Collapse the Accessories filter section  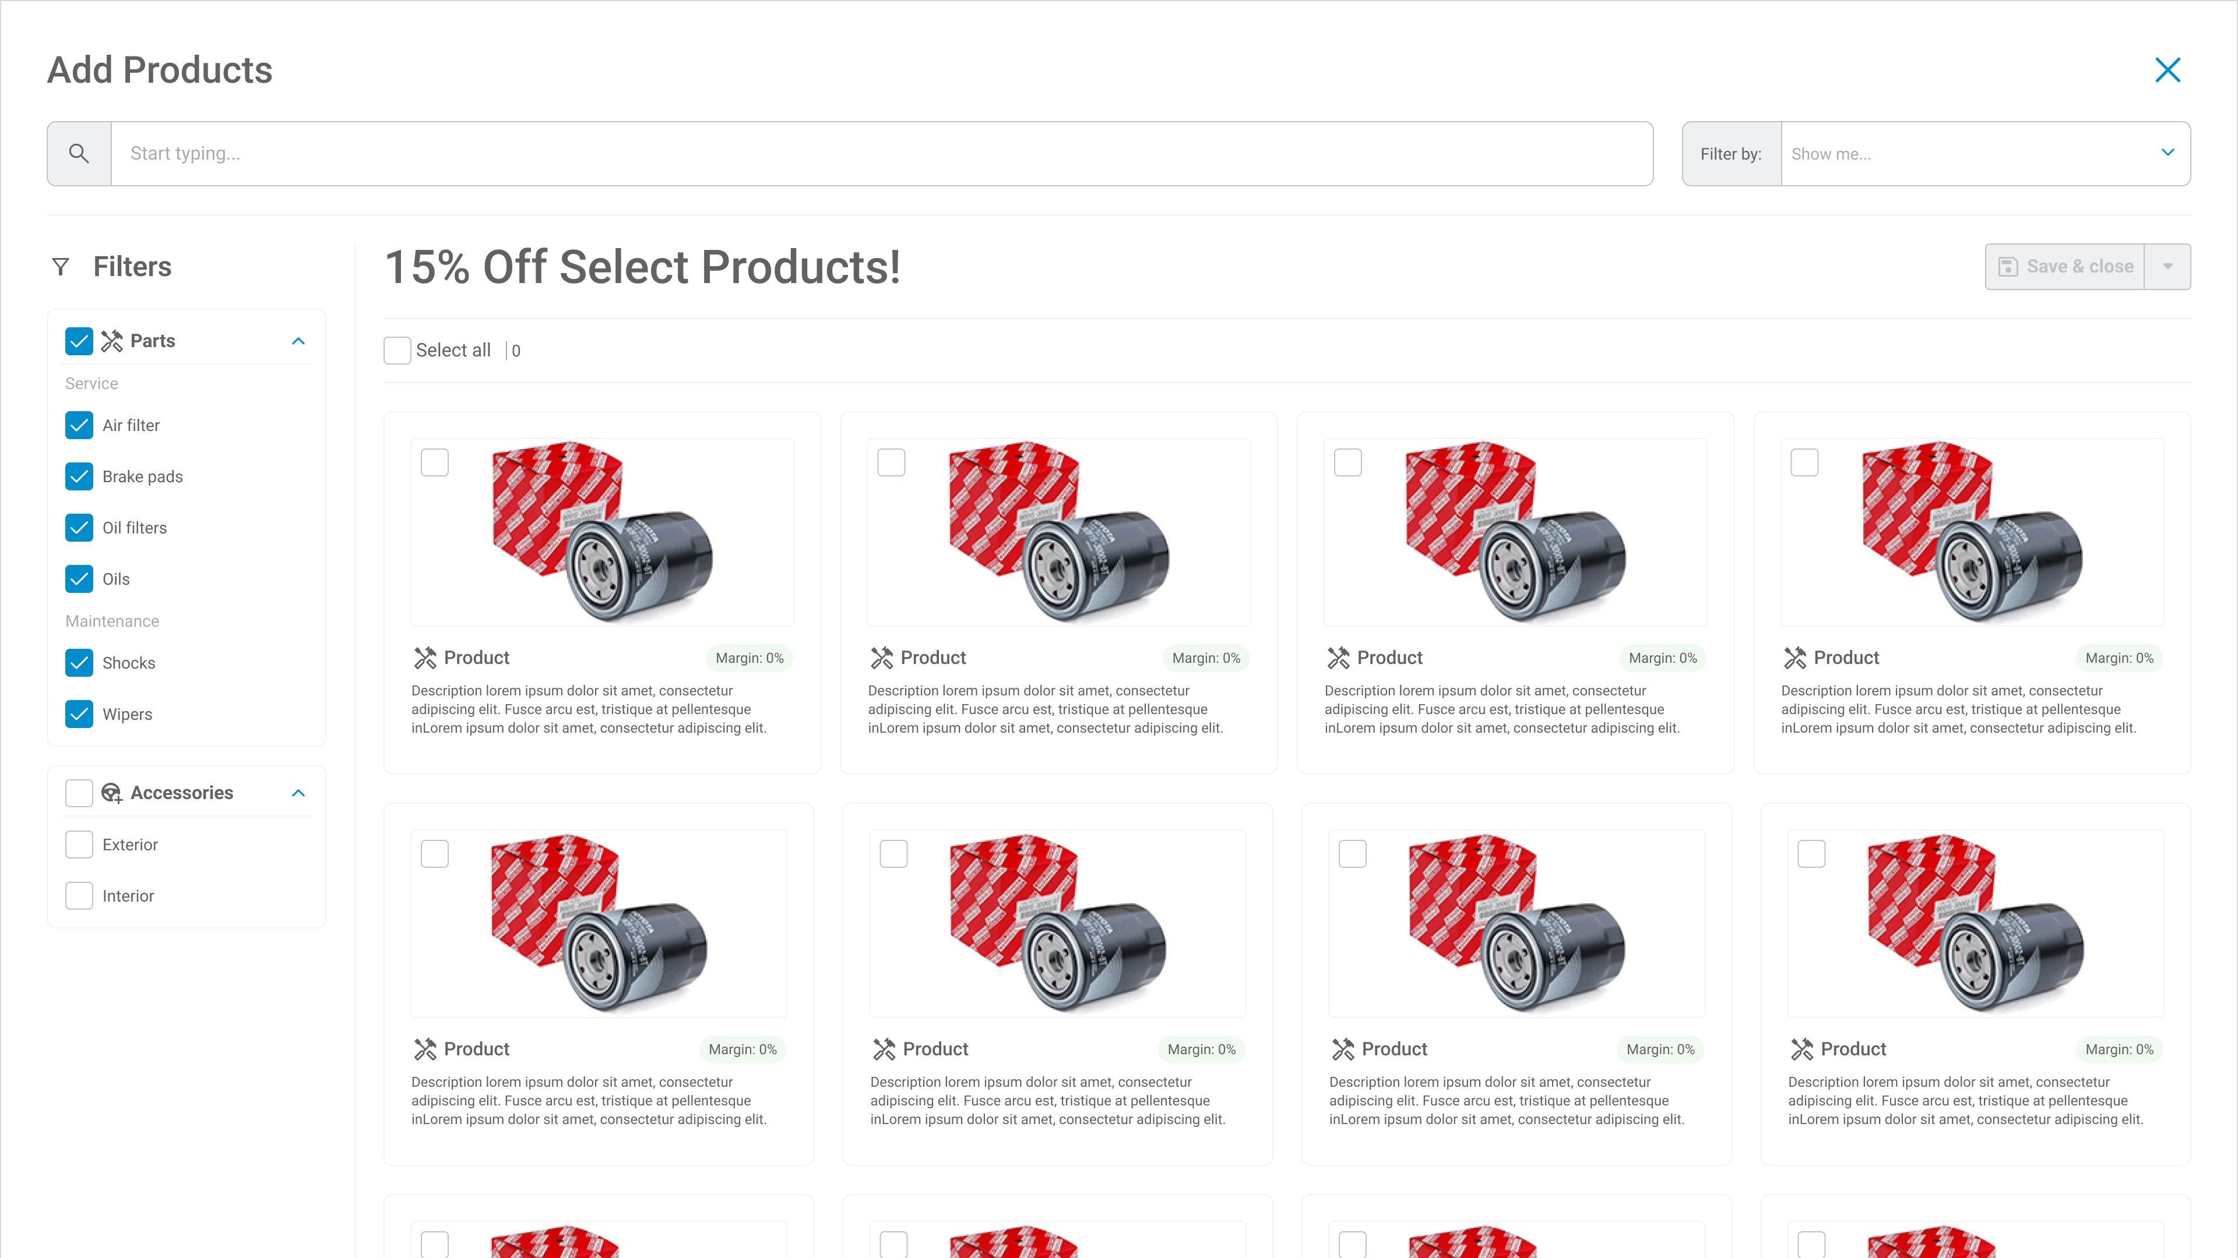click(298, 793)
